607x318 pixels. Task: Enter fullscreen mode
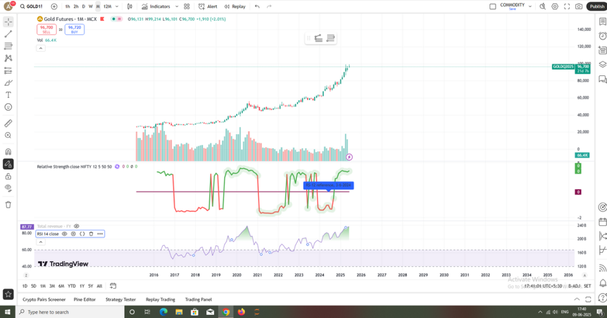click(x=567, y=7)
